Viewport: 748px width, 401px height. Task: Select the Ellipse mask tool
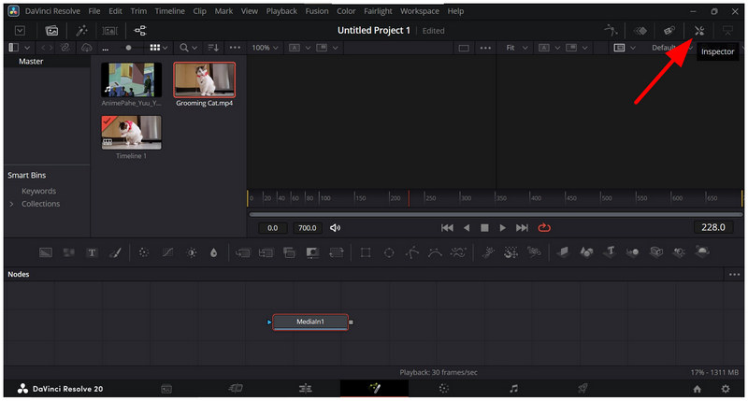click(389, 252)
